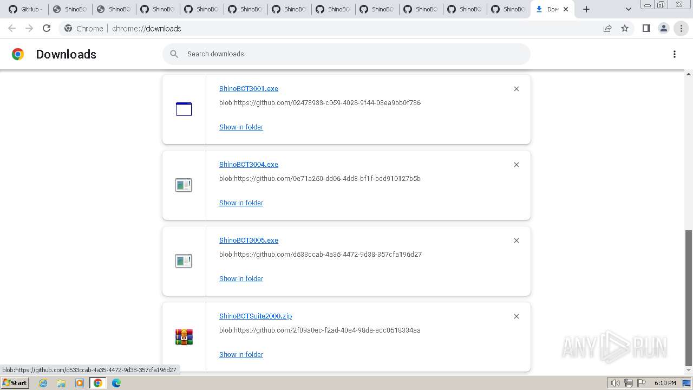This screenshot has height=390, width=693.
Task: Click the ShinoBOT3004.exe file icon
Action: [184, 185]
